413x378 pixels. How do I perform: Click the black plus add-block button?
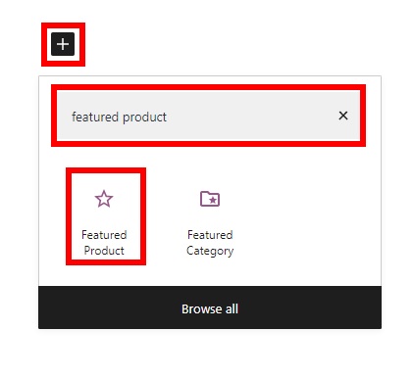pos(63,44)
